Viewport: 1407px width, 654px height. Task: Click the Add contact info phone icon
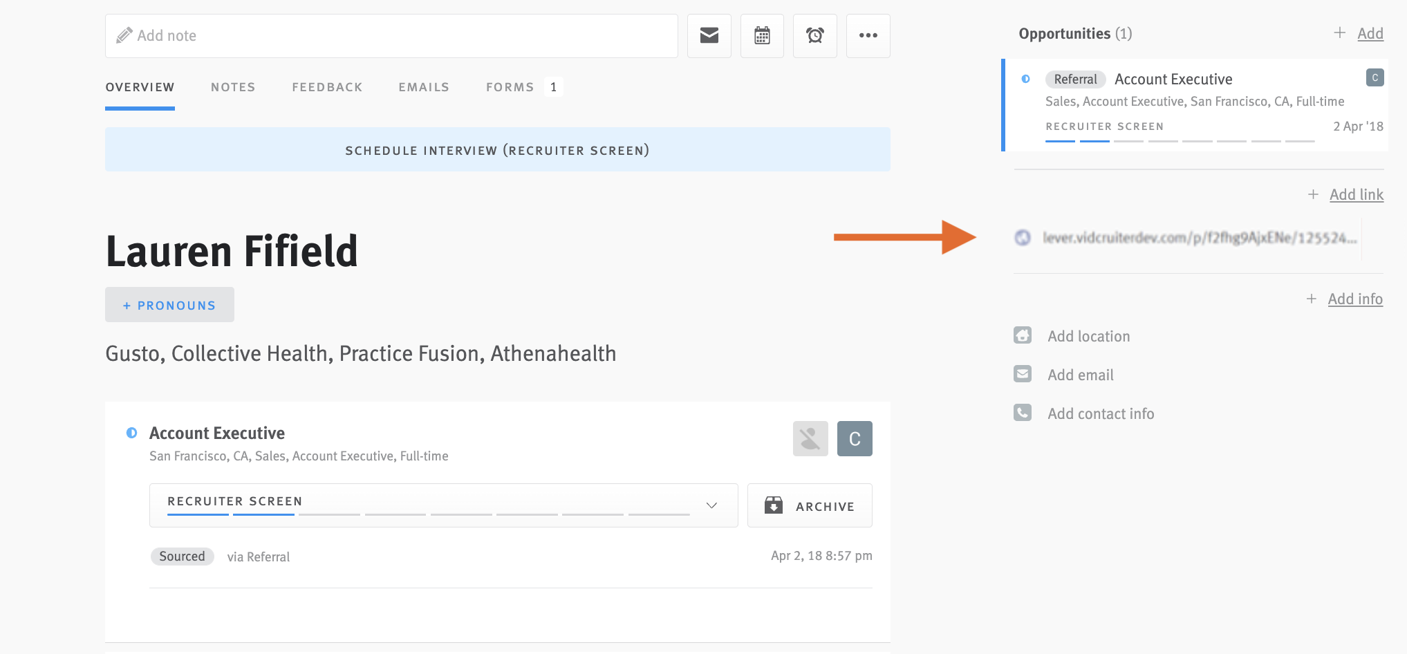coord(1023,413)
